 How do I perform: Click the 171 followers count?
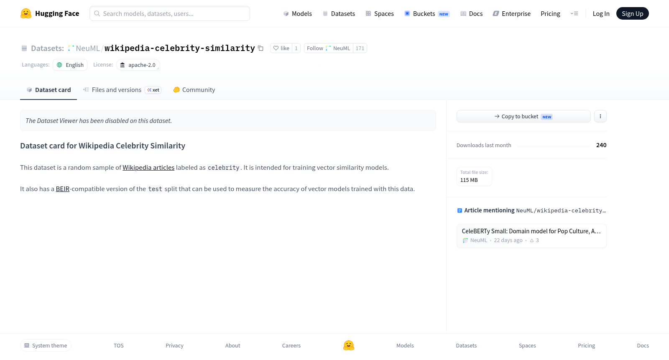coord(360,48)
